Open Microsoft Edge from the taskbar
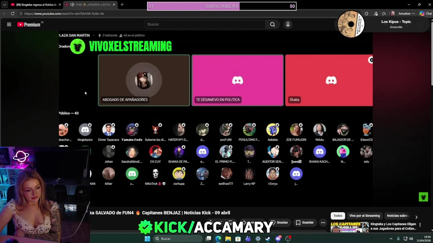The image size is (433, 243). pyautogui.click(x=218, y=239)
